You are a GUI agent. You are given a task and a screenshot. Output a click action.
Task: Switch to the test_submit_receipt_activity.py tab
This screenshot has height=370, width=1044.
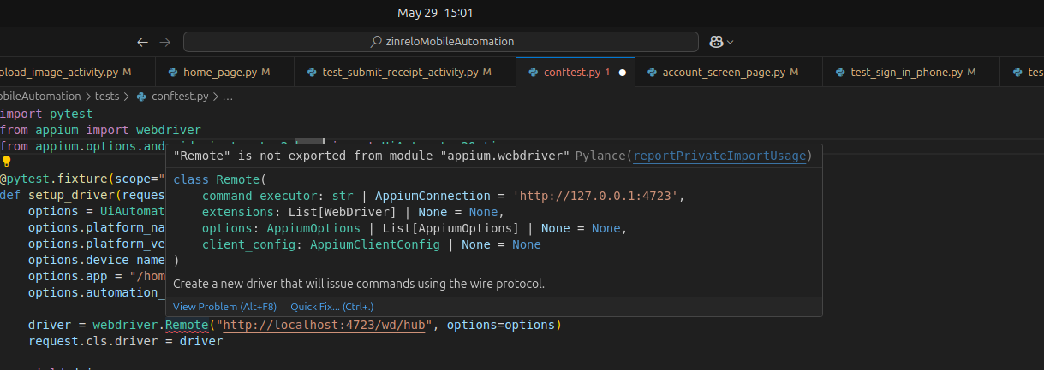coord(400,73)
